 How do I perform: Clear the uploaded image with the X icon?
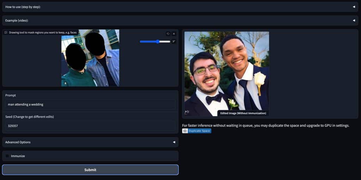(174, 34)
